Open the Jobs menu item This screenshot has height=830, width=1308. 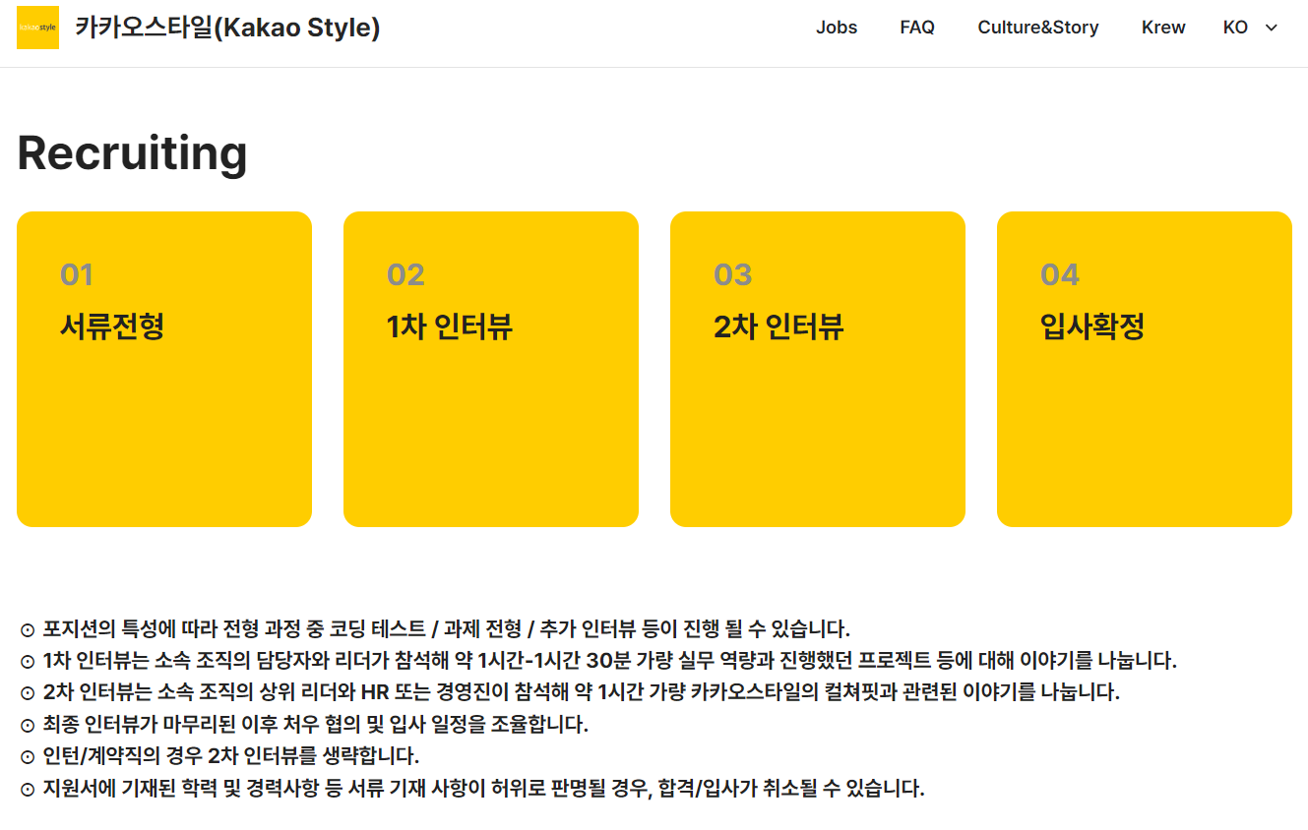pyautogui.click(x=837, y=28)
